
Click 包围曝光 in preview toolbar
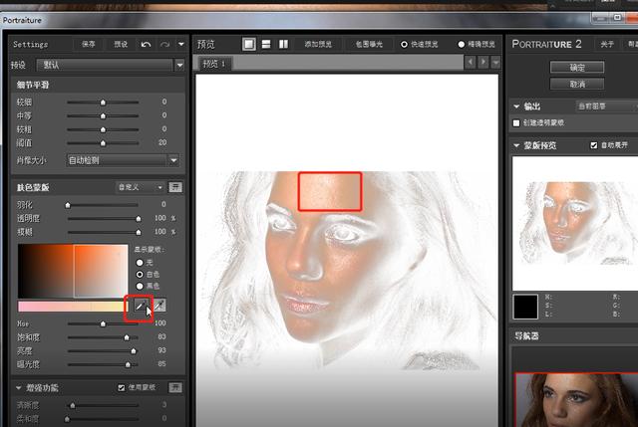pos(369,44)
